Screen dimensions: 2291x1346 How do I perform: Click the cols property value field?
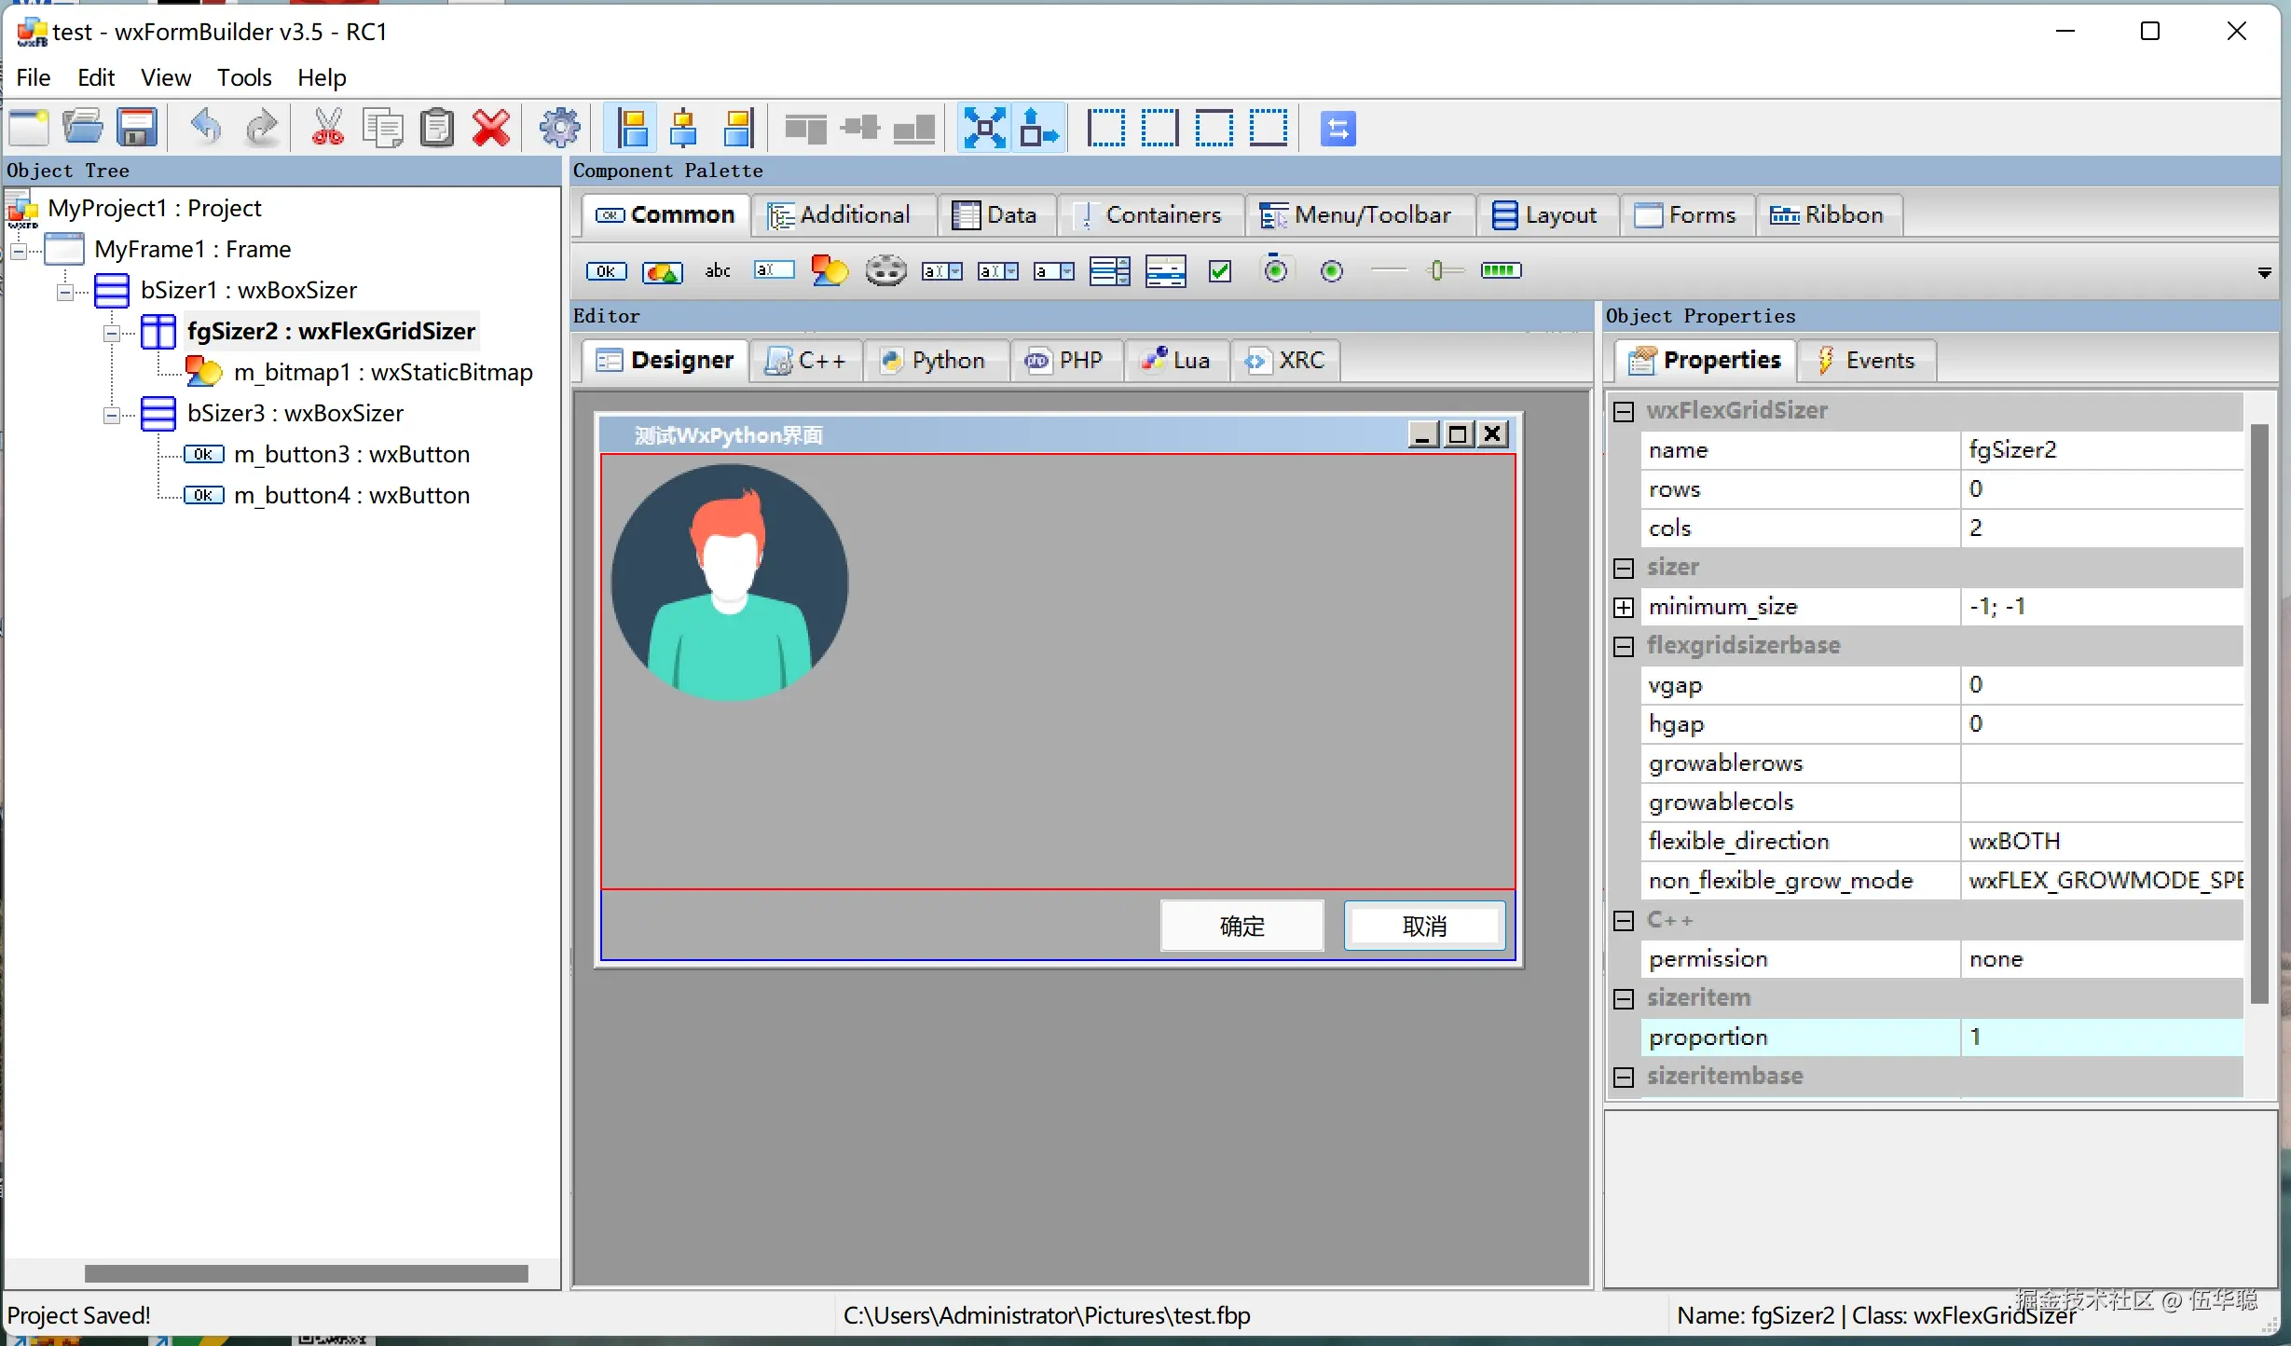2097,529
